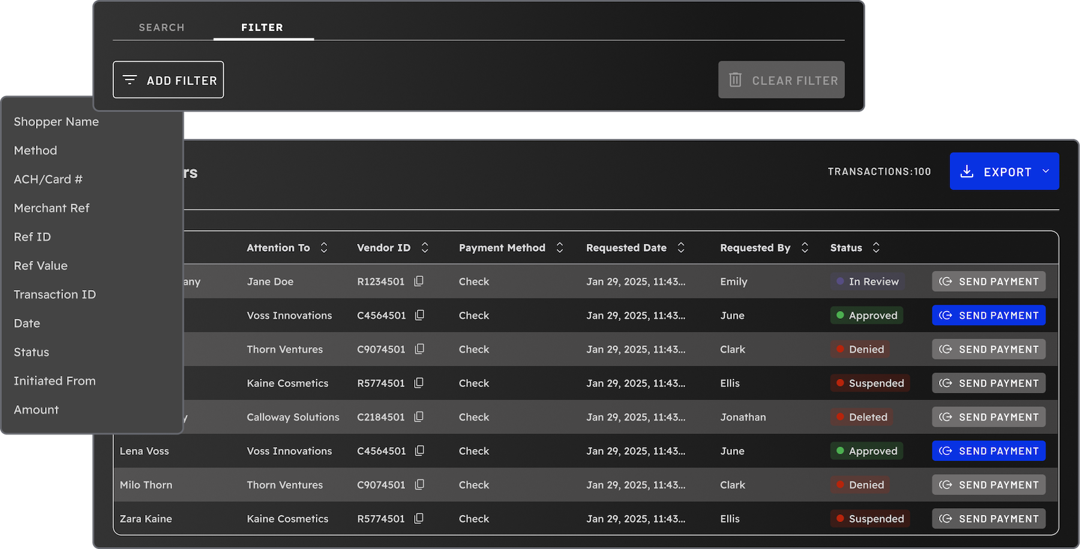Pick Amount in the filter menu
Viewport: 1080px width, 549px height.
click(x=36, y=409)
